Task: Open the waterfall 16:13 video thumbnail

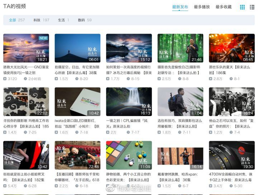Action: [x=129, y=102]
